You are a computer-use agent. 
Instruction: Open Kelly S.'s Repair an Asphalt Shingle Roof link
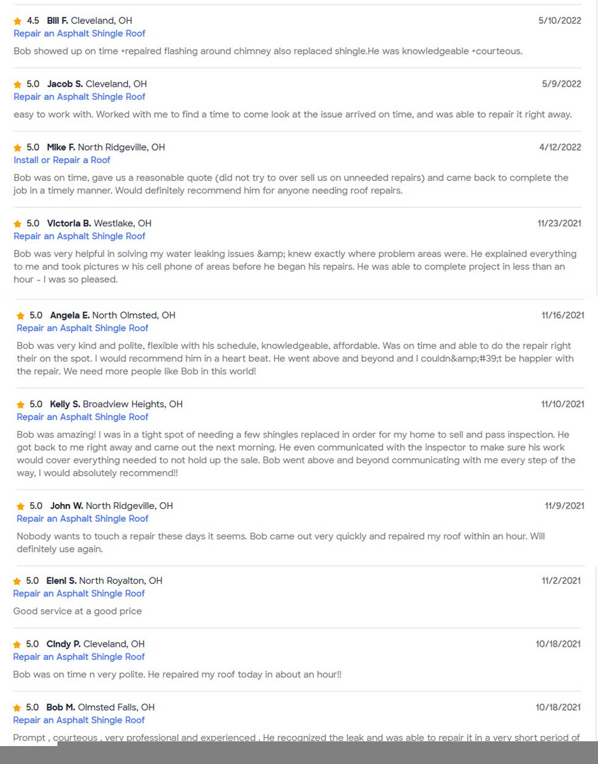click(x=83, y=417)
